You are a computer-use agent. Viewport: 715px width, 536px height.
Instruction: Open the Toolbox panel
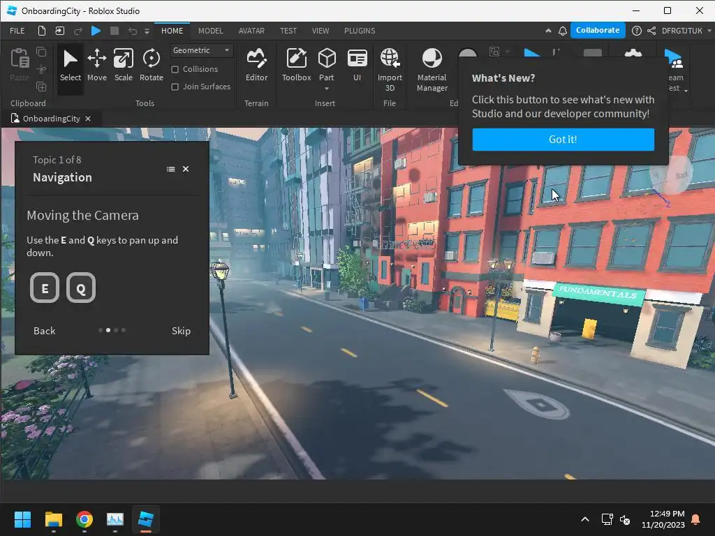click(x=296, y=66)
